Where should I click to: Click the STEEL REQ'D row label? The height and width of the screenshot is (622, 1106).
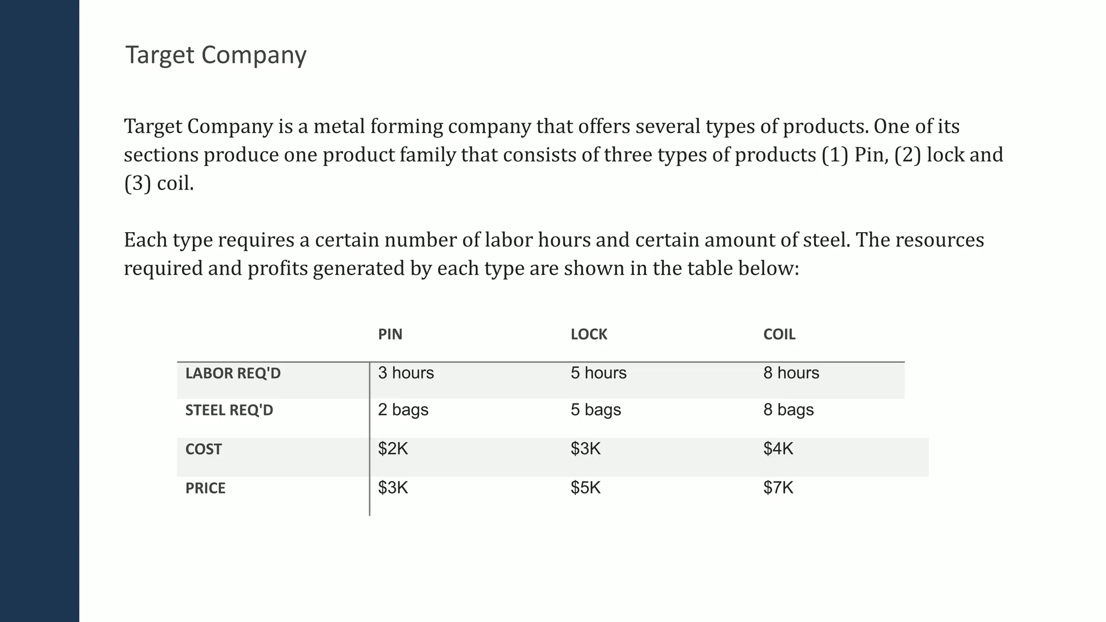pos(229,410)
